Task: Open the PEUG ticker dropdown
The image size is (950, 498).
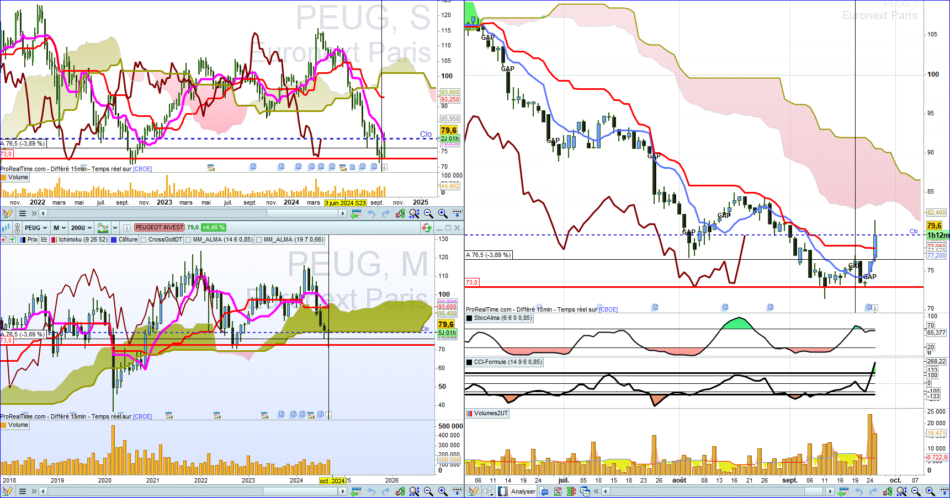Action: pyautogui.click(x=36, y=228)
